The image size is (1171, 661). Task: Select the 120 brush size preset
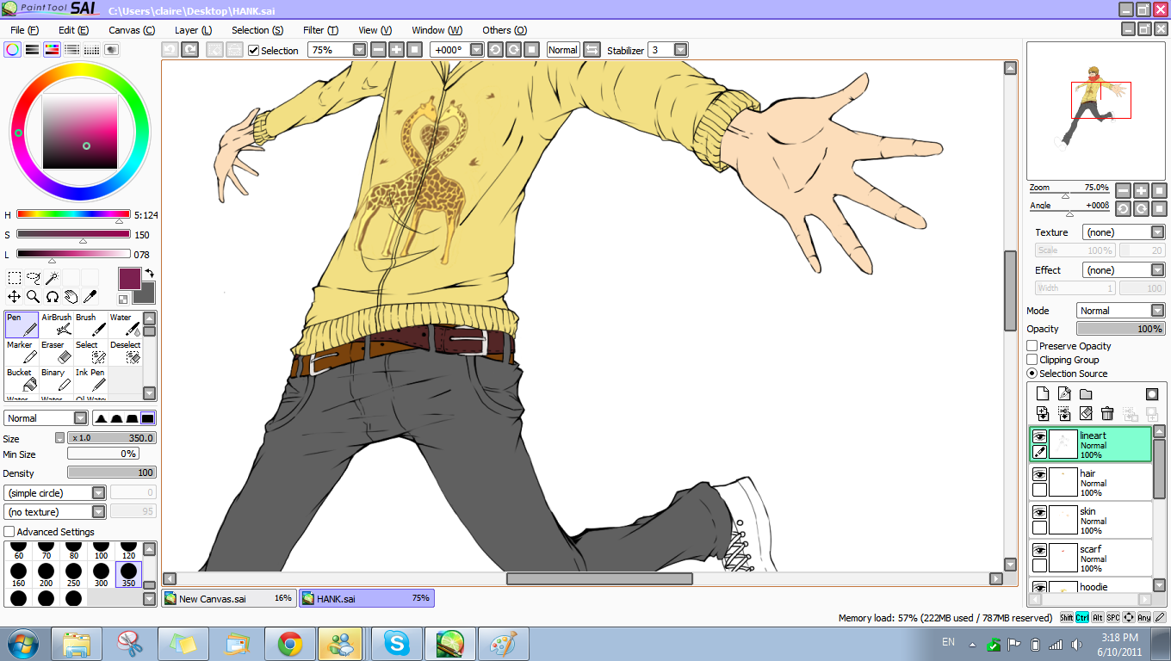coord(128,550)
